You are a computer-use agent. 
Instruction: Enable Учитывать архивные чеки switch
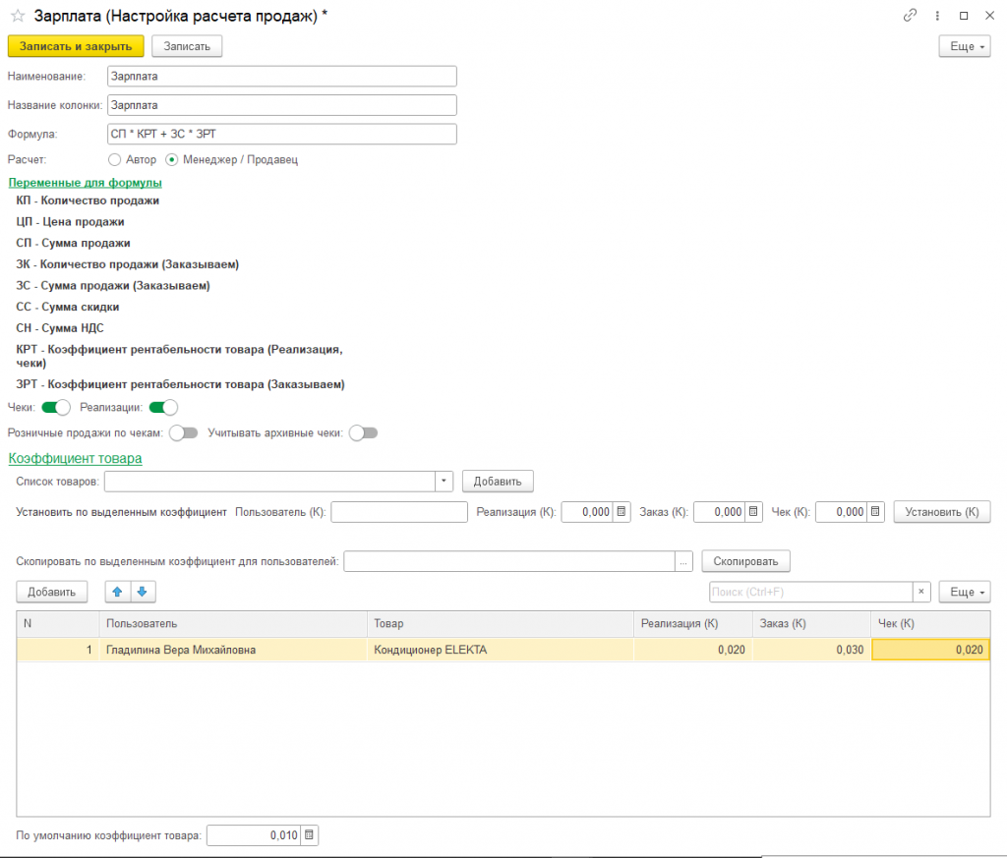click(363, 433)
